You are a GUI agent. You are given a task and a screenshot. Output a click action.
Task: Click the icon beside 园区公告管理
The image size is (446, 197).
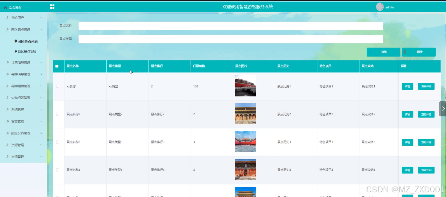(8, 133)
